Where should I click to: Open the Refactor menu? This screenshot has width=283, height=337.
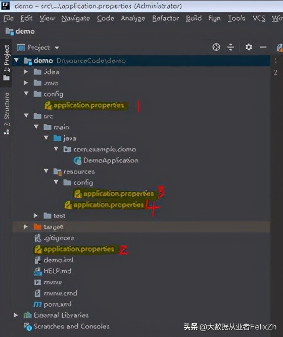[x=166, y=19]
